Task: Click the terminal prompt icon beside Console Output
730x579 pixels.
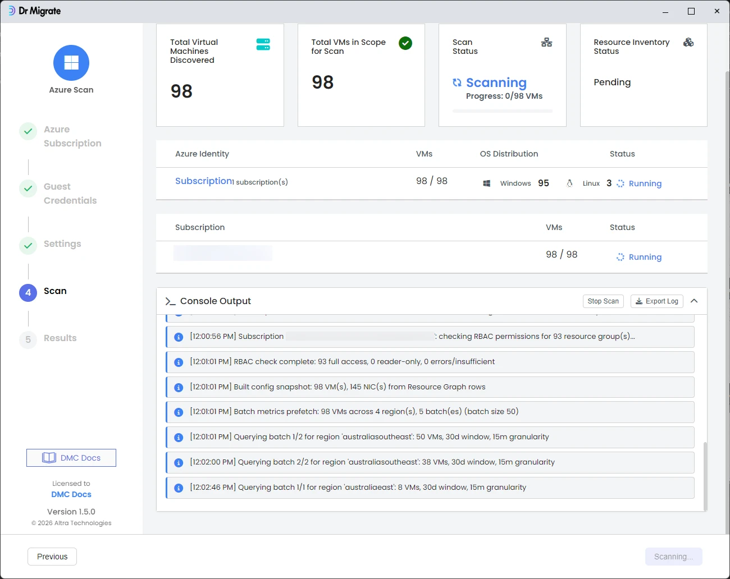Action: 170,301
